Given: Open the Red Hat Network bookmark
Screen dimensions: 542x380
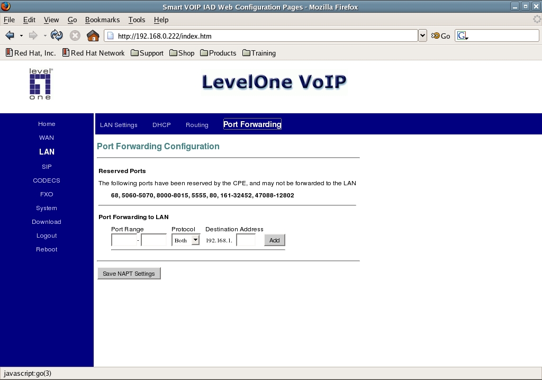Looking at the screenshot, I should point(93,53).
